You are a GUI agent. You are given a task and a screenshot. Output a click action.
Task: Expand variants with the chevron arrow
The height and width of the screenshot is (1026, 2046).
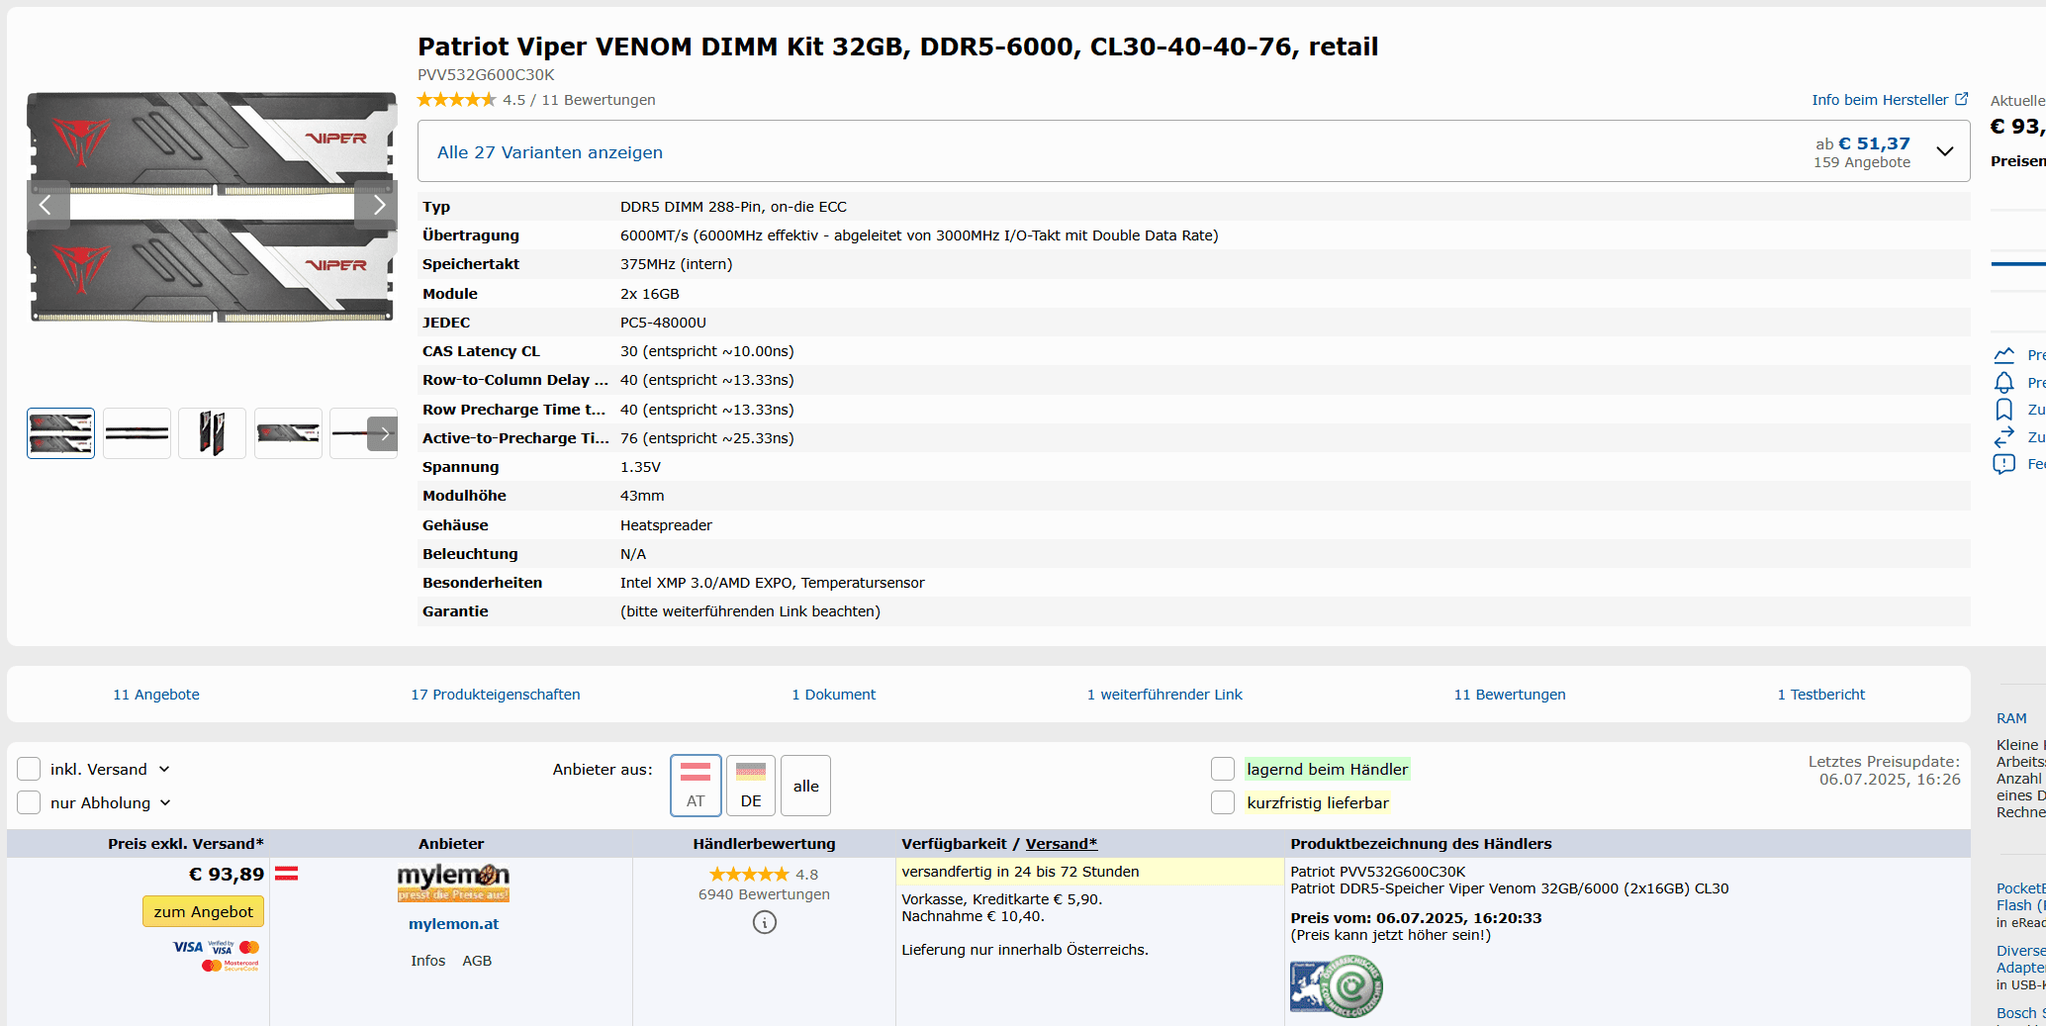click(1945, 151)
